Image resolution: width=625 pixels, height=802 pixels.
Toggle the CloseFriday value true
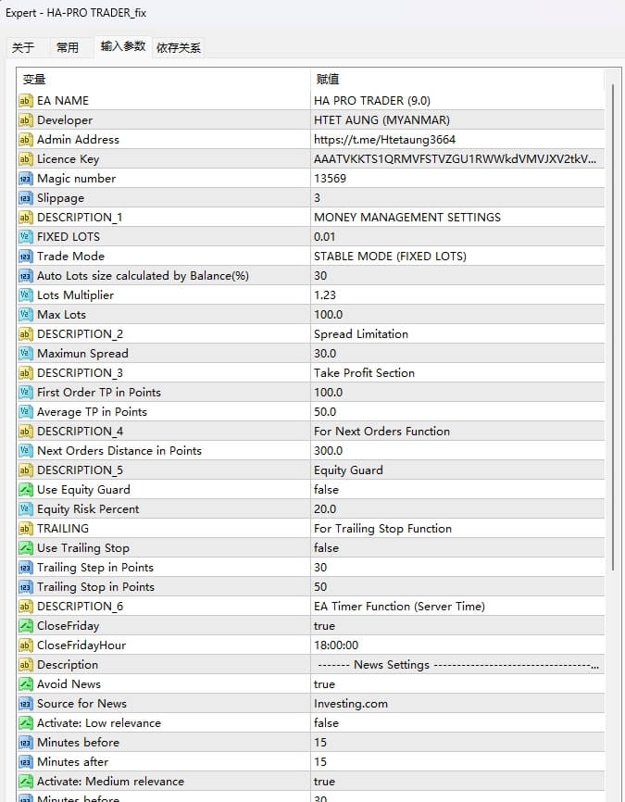pyautogui.click(x=324, y=625)
